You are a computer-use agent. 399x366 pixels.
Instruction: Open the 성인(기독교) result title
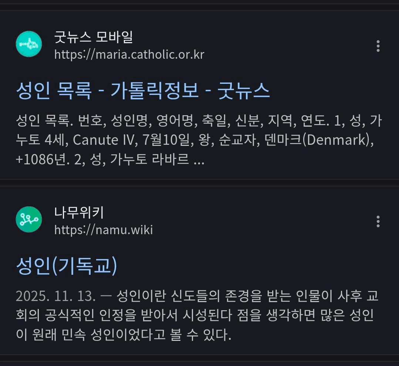[x=67, y=266]
